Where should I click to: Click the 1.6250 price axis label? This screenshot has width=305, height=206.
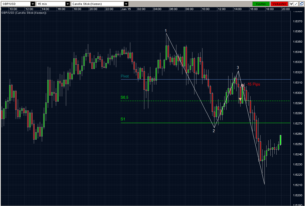click(298, 144)
